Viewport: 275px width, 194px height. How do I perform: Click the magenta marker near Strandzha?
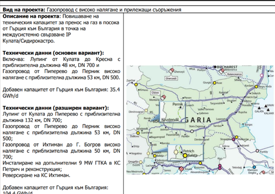pyautogui.click(x=233, y=139)
